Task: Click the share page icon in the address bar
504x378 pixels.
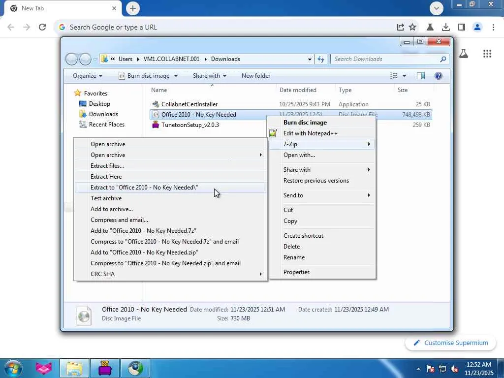Action: coord(400,28)
